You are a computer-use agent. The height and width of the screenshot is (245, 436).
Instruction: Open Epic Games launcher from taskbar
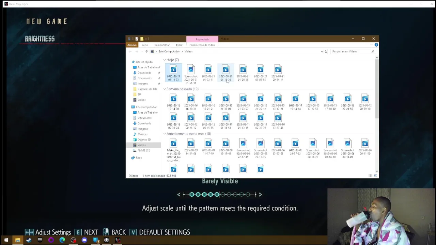tap(40, 240)
